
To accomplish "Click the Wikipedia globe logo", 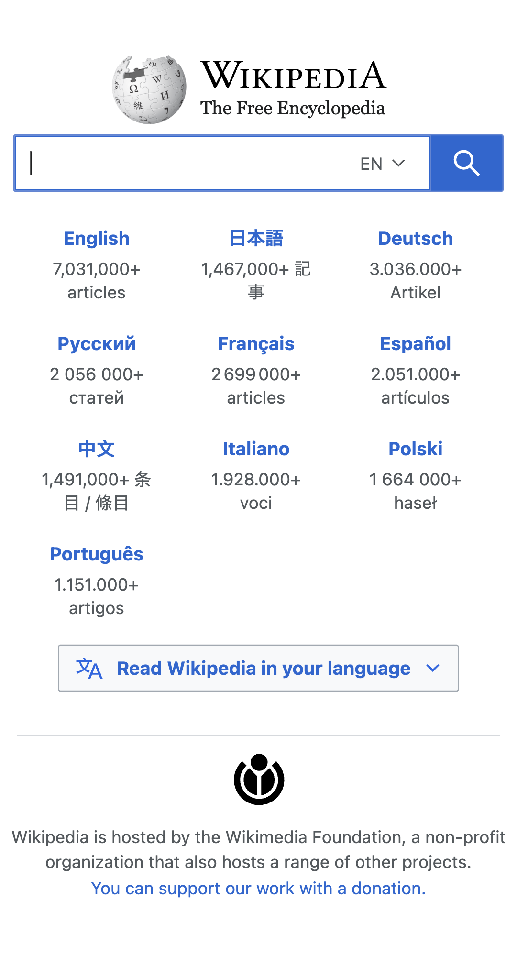I will (x=149, y=89).
